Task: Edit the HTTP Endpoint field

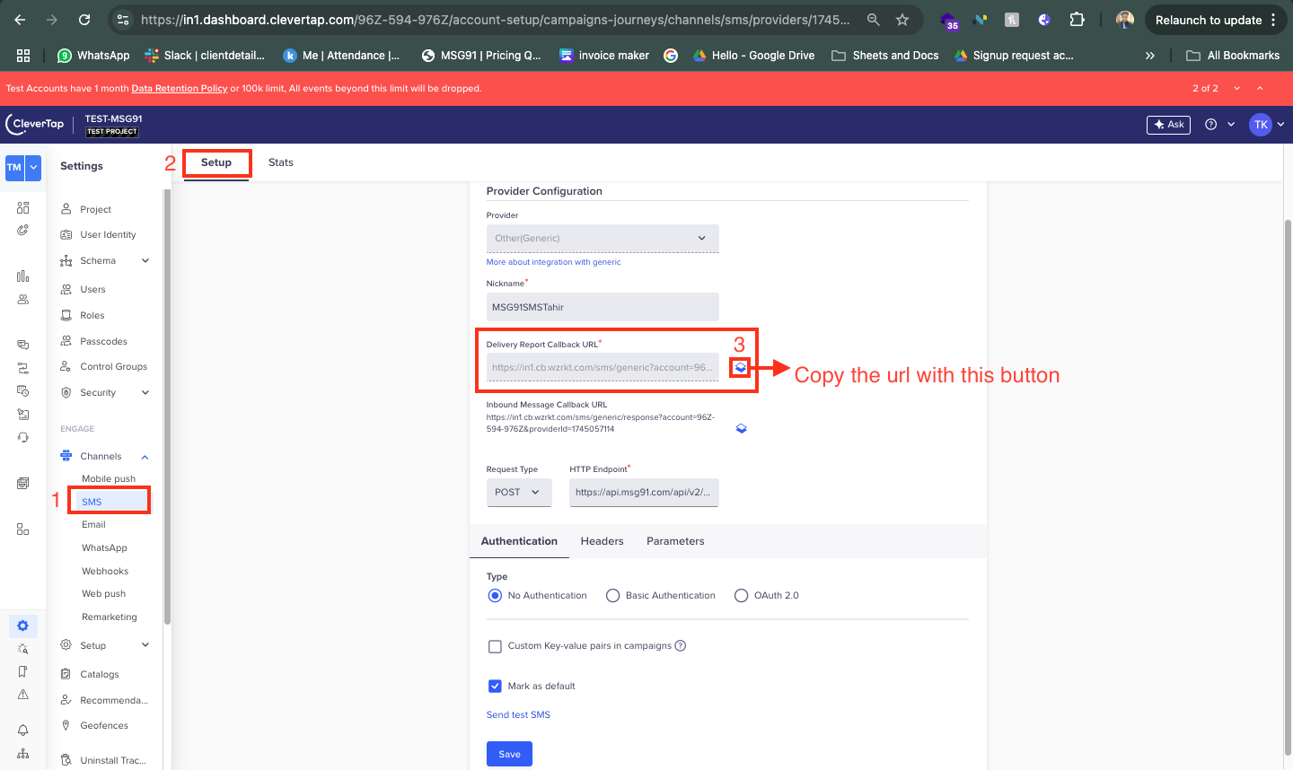Action: coord(644,492)
